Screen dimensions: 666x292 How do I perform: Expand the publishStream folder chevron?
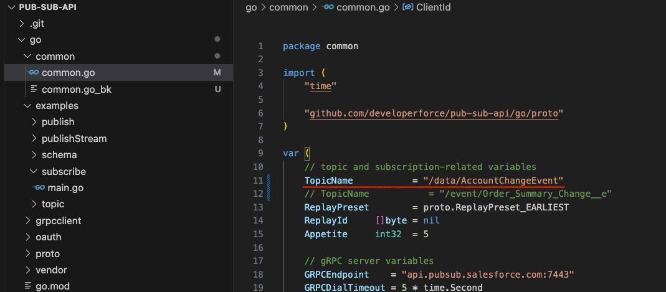[x=34, y=139]
